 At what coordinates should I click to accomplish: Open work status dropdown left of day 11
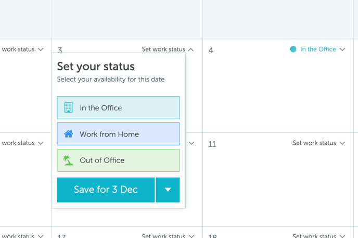pos(22,143)
